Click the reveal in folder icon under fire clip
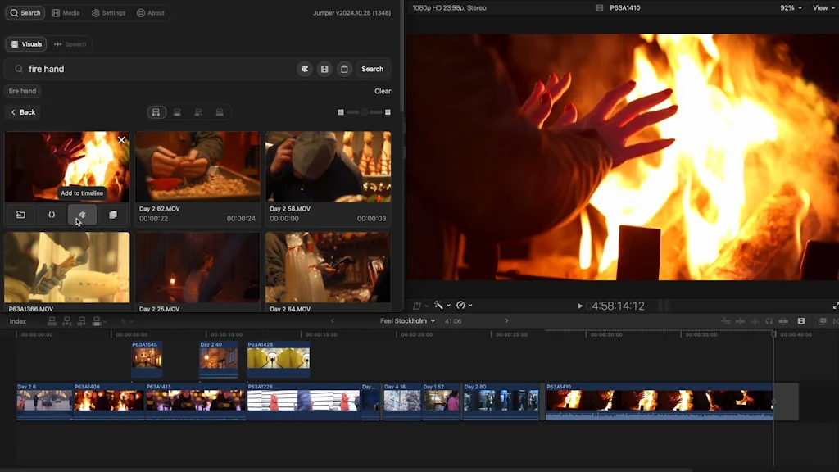The image size is (839, 472). tap(20, 215)
